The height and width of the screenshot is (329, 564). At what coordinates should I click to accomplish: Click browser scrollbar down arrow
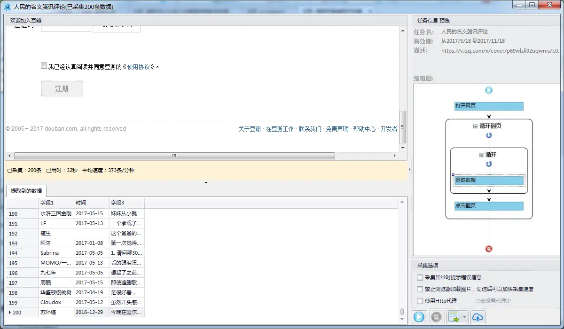click(x=402, y=148)
